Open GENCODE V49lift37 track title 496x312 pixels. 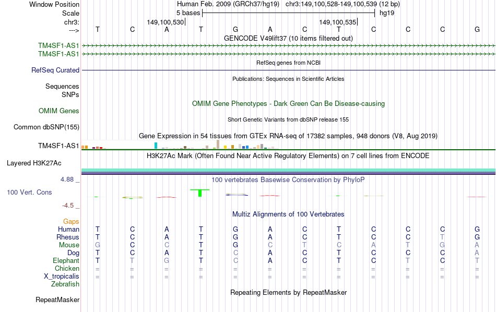pyautogui.click(x=288, y=38)
